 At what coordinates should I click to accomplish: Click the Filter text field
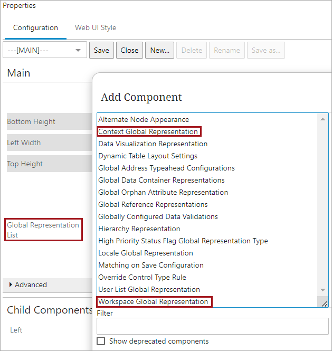[212, 326]
